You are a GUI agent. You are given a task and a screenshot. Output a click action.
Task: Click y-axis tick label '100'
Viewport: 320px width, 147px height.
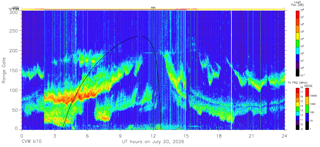pyautogui.click(x=14, y=90)
